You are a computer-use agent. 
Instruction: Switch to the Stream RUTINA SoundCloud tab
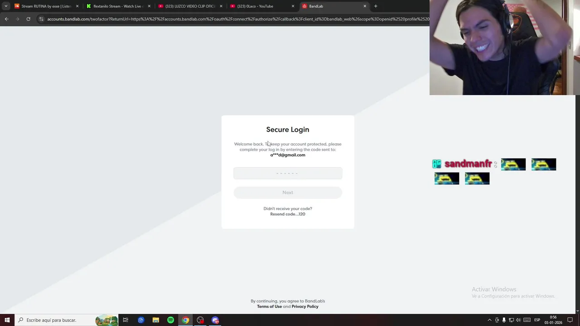tap(46, 6)
